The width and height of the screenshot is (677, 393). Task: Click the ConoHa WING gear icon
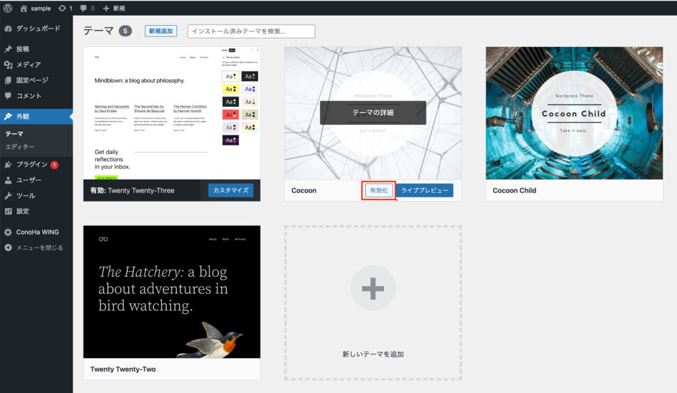(8, 232)
